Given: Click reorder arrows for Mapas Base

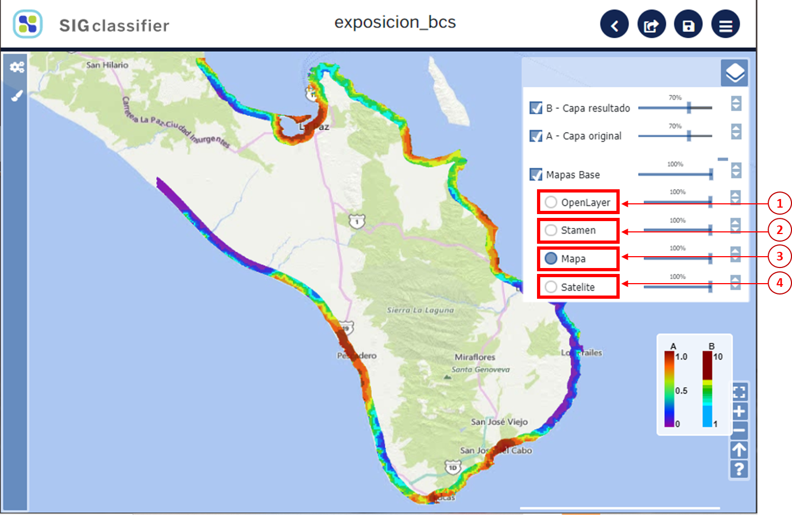Looking at the screenshot, I should (x=736, y=170).
